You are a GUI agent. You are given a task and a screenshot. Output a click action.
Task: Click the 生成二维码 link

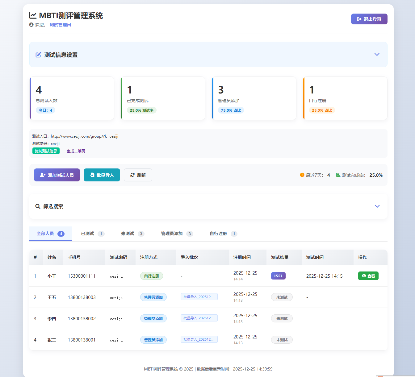tap(76, 151)
